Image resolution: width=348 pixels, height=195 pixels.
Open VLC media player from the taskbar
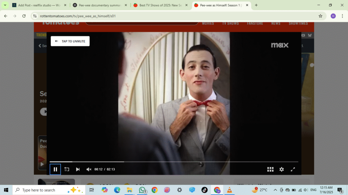[x=229, y=190]
